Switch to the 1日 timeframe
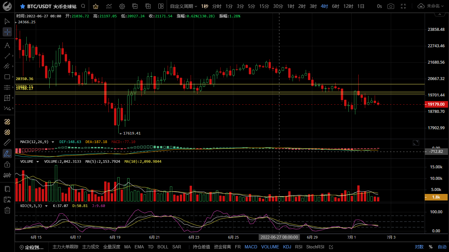 [x=361, y=6]
